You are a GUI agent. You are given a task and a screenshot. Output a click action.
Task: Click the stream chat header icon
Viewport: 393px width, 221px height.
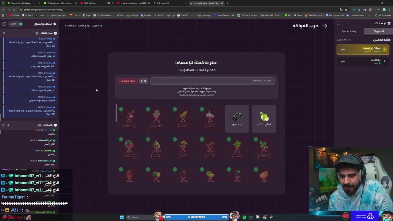(x=55, y=125)
